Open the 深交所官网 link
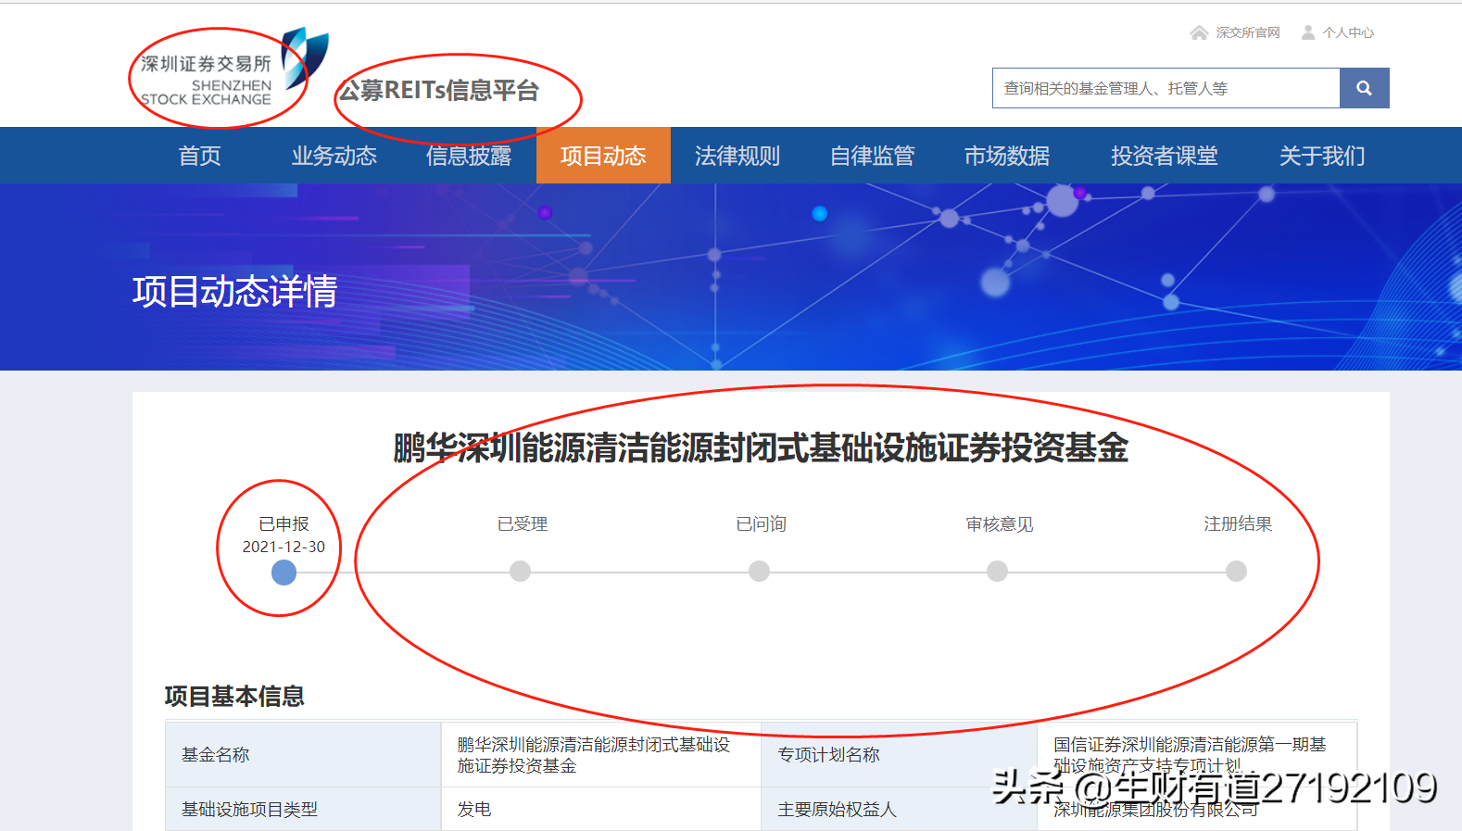Image resolution: width=1462 pixels, height=831 pixels. click(x=1247, y=32)
